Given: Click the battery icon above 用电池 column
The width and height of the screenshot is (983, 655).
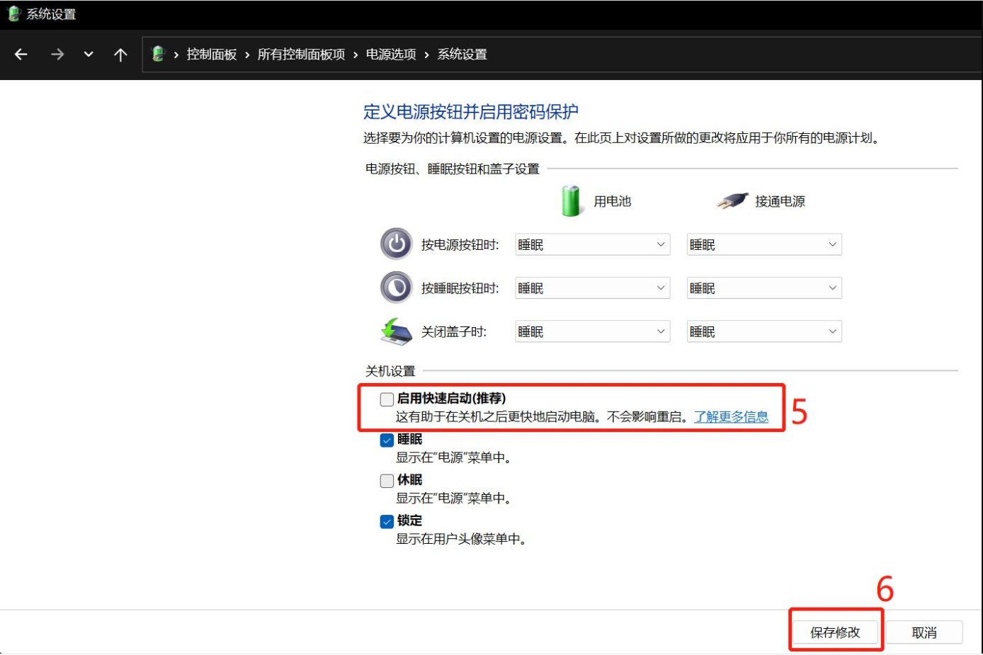Looking at the screenshot, I should 571,200.
